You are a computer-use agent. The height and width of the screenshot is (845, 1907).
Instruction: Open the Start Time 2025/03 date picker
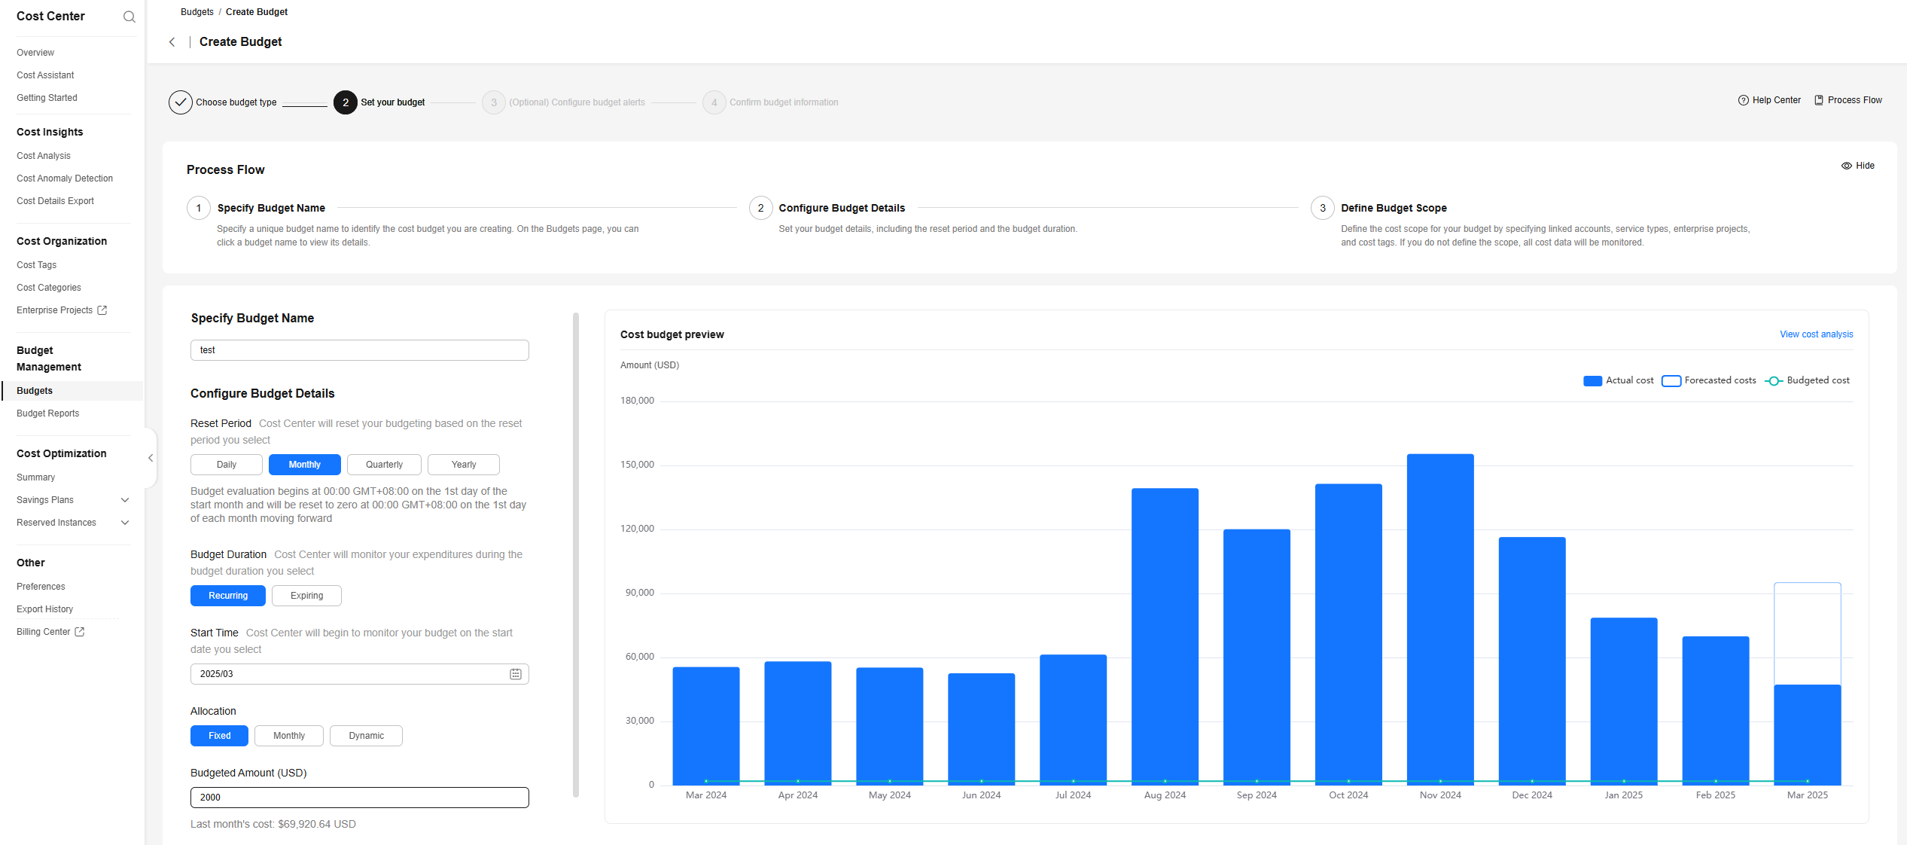coord(360,674)
